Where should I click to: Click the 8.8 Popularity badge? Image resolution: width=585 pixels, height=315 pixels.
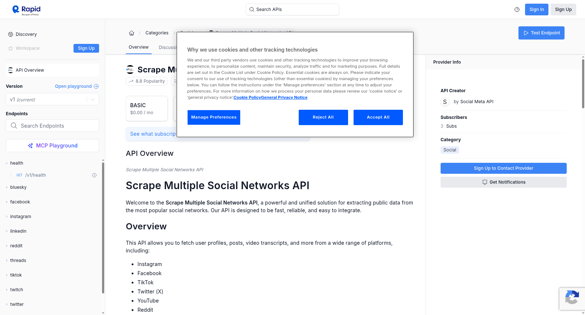coord(147,81)
